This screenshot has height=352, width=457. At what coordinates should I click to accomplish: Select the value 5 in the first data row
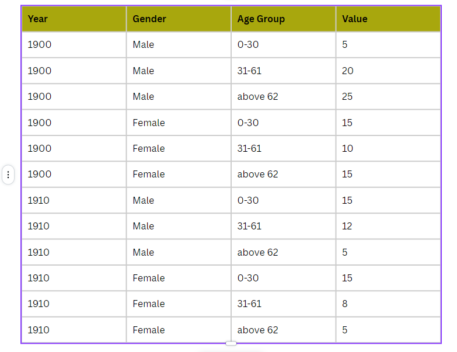pyautogui.click(x=388, y=44)
